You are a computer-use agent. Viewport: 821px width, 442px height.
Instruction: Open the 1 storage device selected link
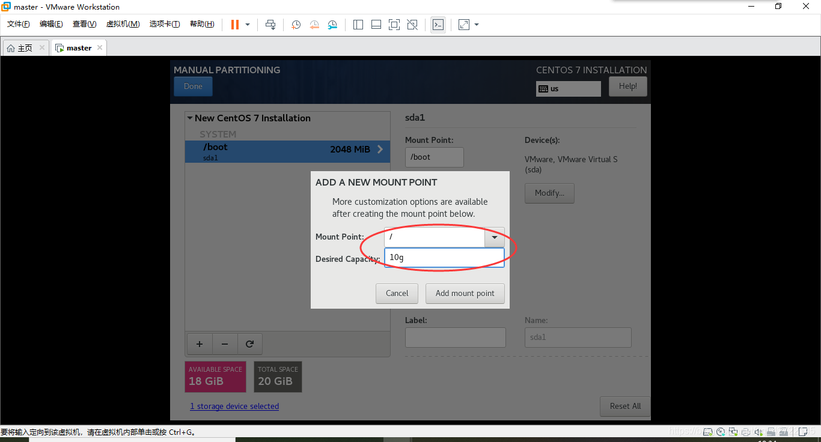point(234,407)
